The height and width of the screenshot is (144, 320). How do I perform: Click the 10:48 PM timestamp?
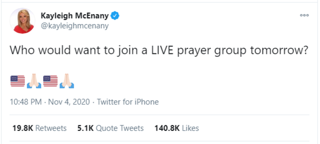click(26, 102)
